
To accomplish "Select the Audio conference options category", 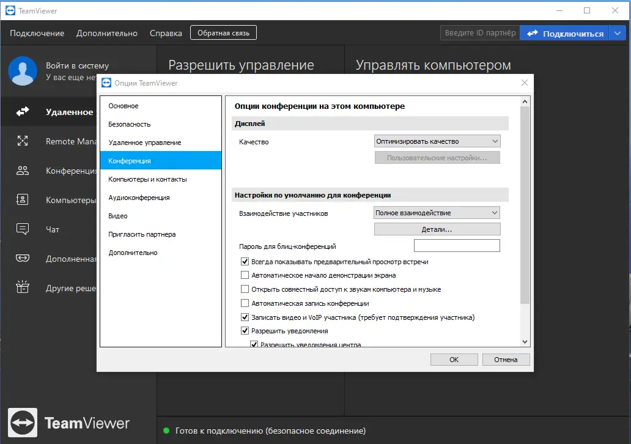I will point(161,198).
